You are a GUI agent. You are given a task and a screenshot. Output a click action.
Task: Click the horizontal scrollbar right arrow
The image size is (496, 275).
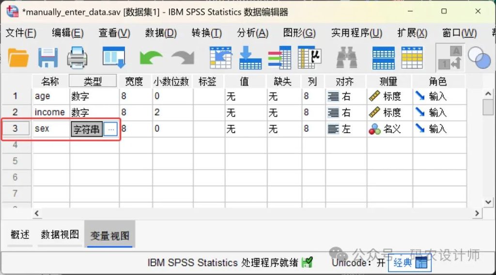pos(477,213)
